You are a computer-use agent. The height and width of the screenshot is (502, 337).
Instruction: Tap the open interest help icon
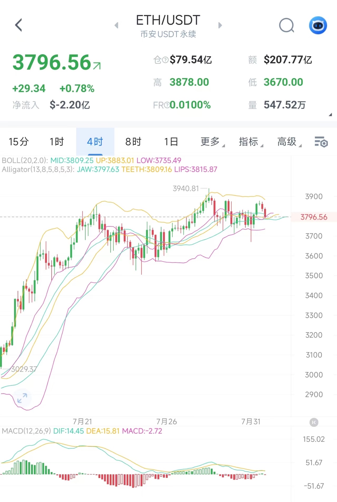[165, 60]
